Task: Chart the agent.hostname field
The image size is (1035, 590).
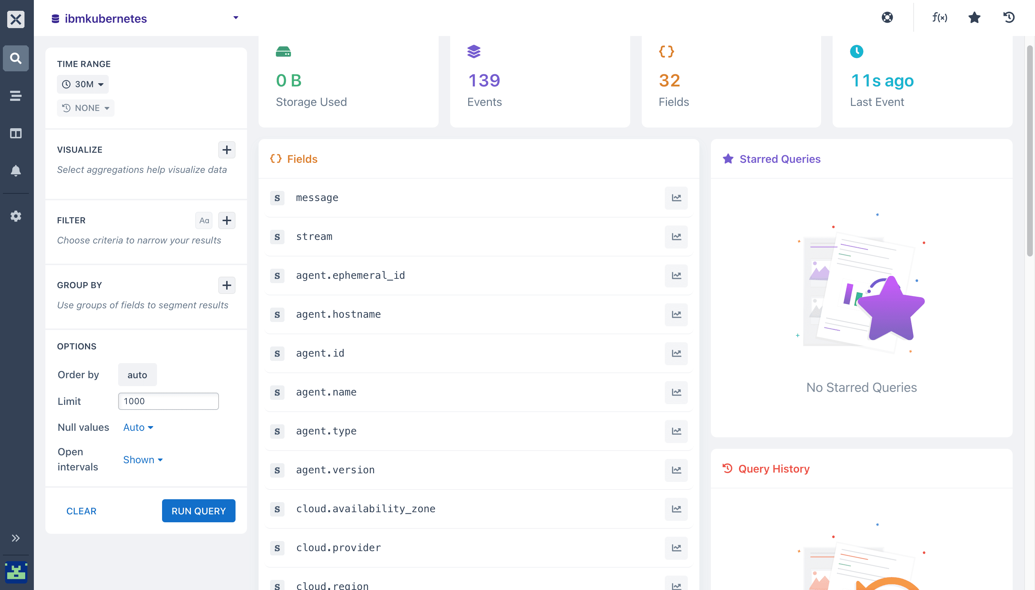Action: [x=676, y=315]
